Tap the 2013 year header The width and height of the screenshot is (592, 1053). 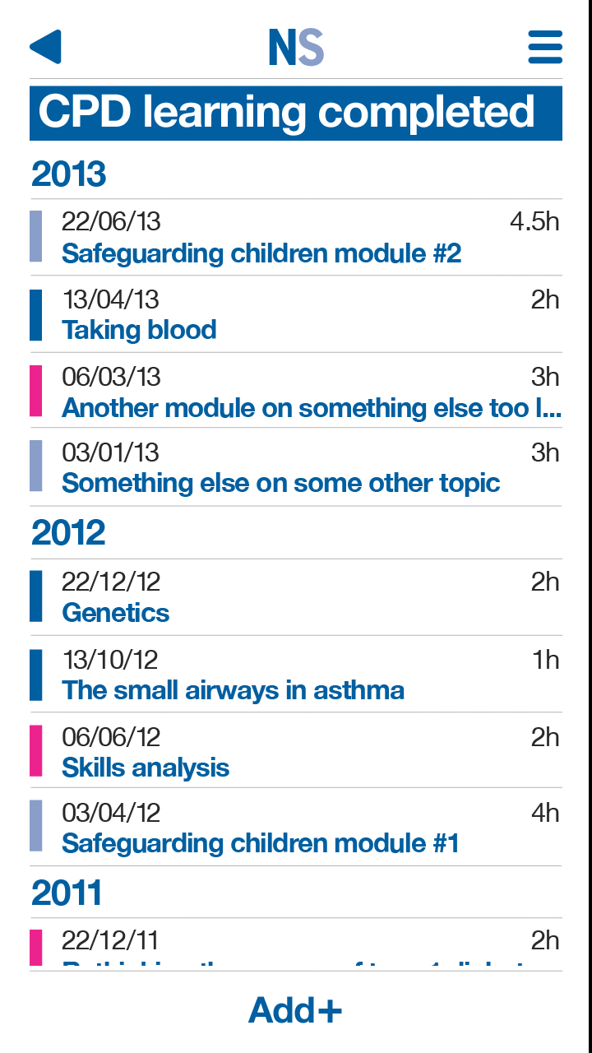click(x=69, y=174)
